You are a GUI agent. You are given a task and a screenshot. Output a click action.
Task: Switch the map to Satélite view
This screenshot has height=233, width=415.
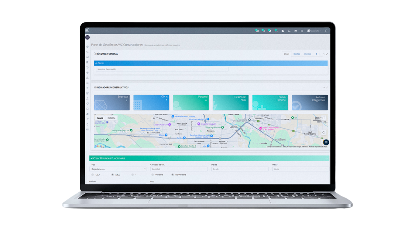(111, 118)
